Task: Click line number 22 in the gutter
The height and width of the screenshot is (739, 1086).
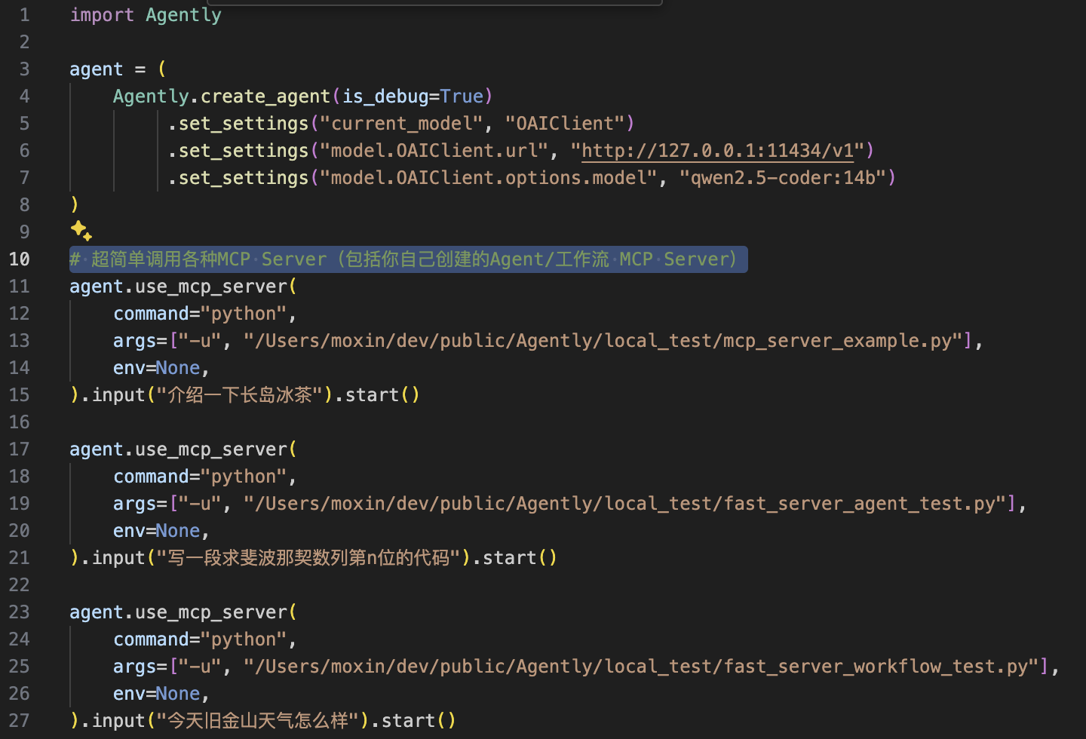Action: [20, 585]
